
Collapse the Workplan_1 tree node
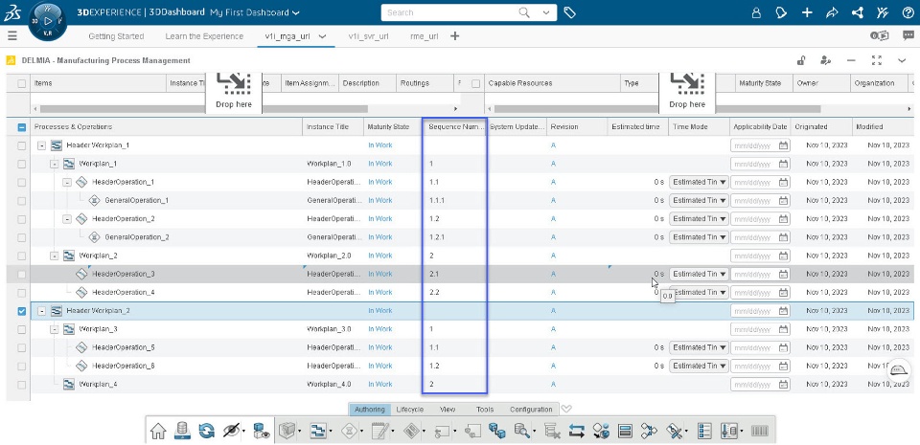pyautogui.click(x=55, y=164)
